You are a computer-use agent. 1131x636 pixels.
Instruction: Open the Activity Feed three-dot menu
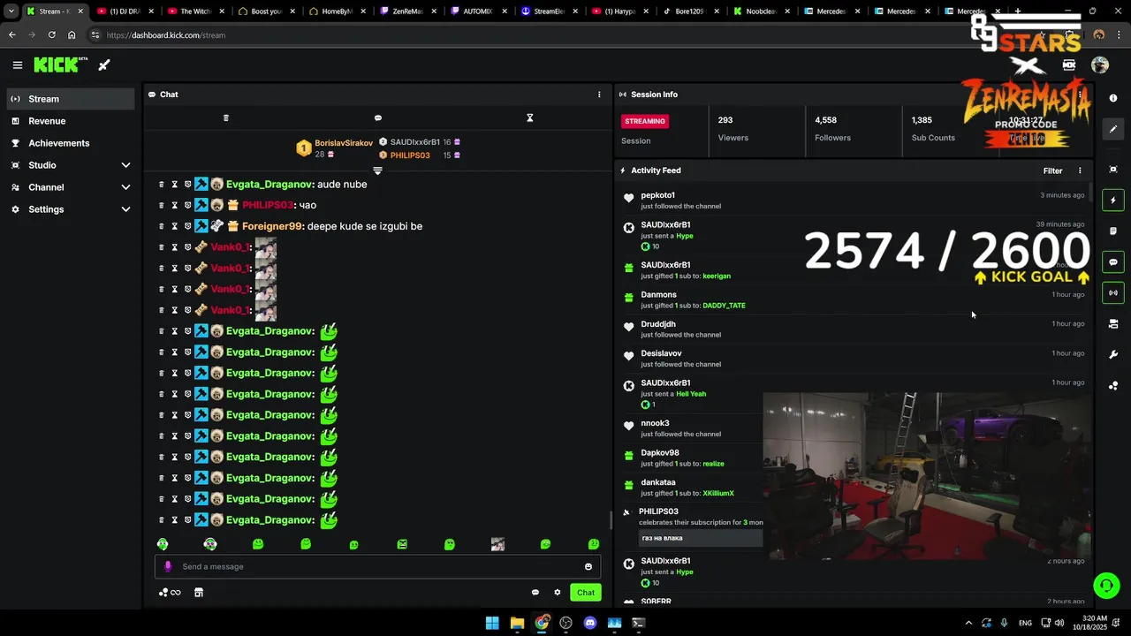click(x=1080, y=170)
